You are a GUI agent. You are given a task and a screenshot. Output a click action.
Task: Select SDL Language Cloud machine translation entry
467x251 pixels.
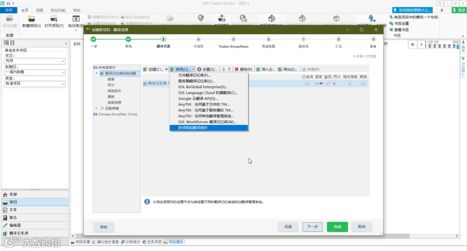(x=209, y=93)
